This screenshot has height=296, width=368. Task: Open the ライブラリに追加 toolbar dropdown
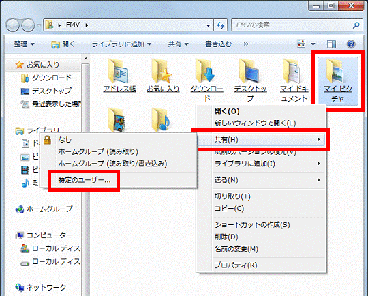(121, 44)
